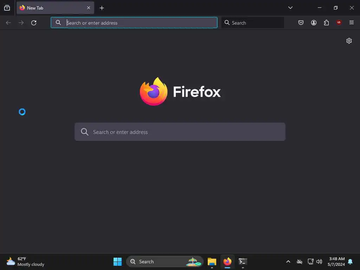Screen dimensions: 360x270
Task: Open uBlock Origin extension popup
Action: pos(339,22)
